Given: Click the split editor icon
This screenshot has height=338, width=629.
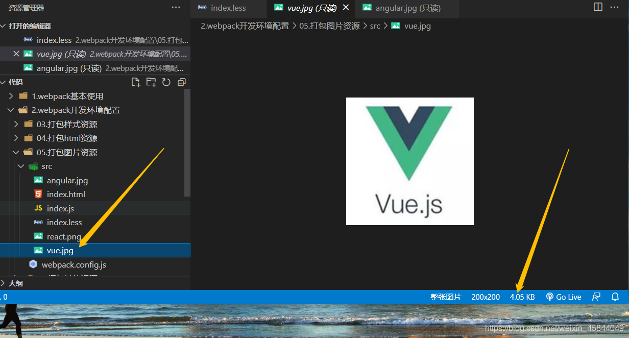Looking at the screenshot, I should tap(598, 7).
